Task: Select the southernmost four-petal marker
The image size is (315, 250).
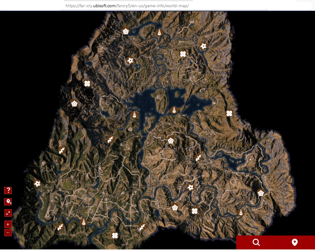Action: [x=115, y=235]
